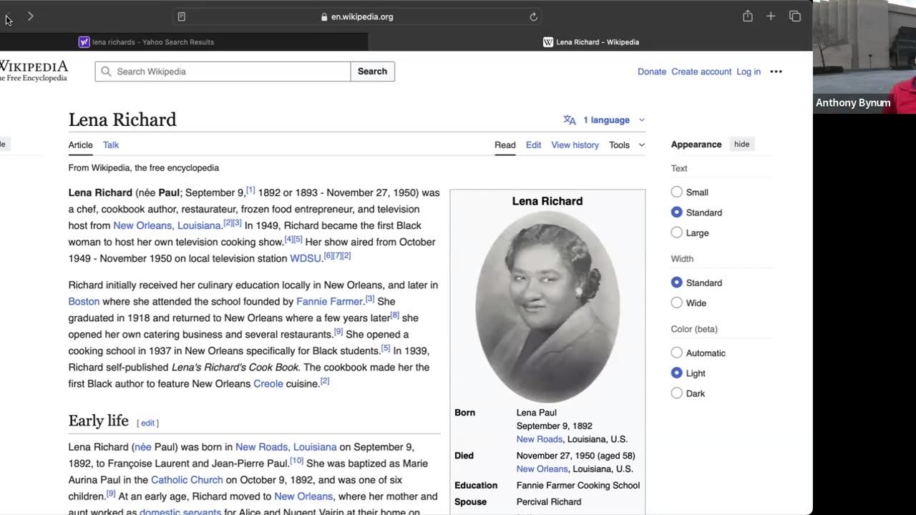Viewport: 916px width, 515px height.
Task: Click the Safari forward navigation arrow
Action: [30, 16]
